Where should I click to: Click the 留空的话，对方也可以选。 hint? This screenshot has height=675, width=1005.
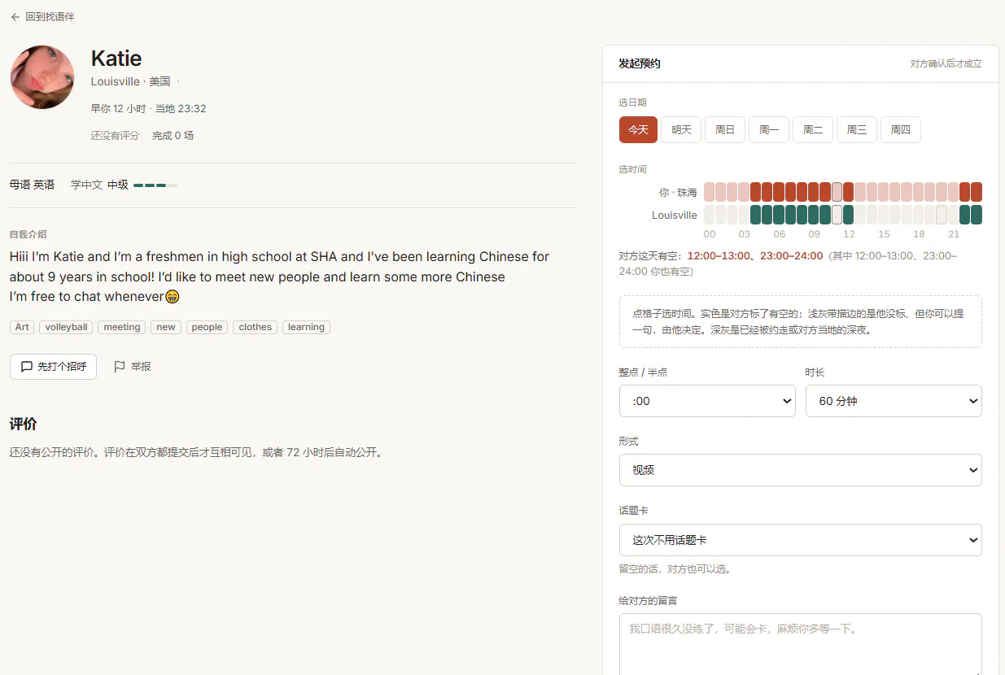tap(675, 569)
